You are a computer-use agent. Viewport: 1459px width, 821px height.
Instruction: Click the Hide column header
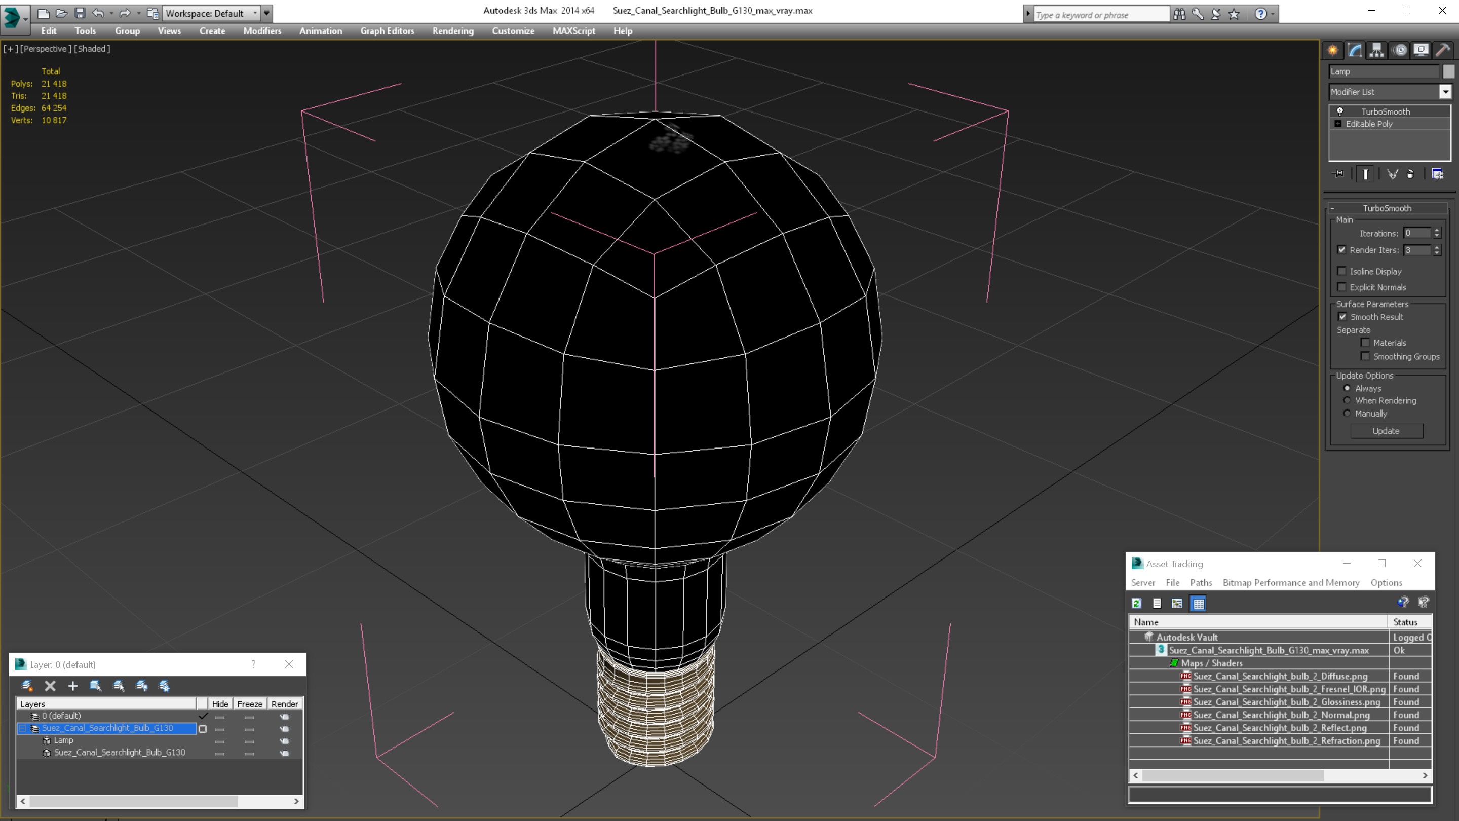tap(220, 704)
